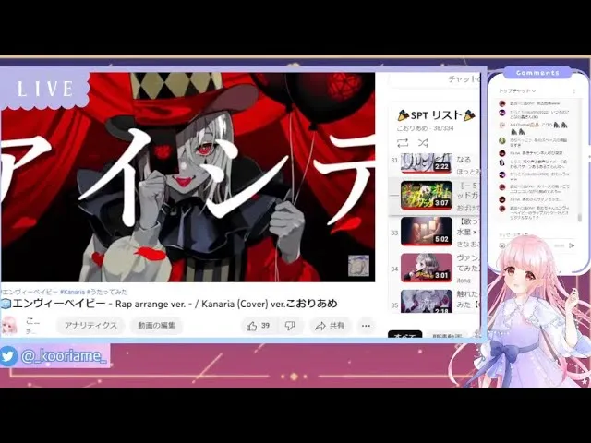Viewport: 591px width, 443px height.
Task: Click the Twitter bird icon
Action: pos(9,355)
